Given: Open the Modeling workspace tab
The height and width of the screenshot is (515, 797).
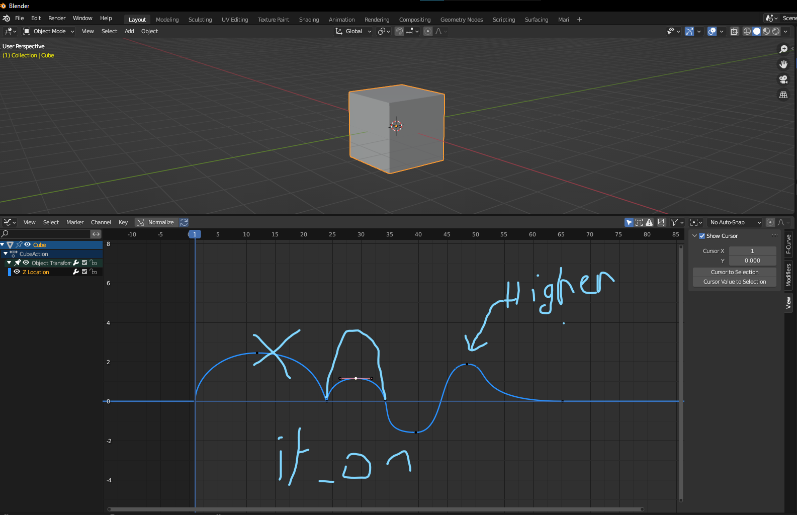Looking at the screenshot, I should pyautogui.click(x=167, y=20).
